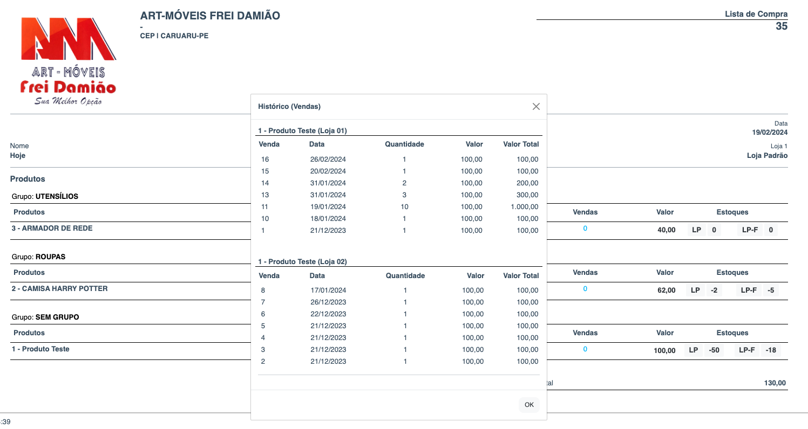Click LP-F stock value -18

(771, 351)
